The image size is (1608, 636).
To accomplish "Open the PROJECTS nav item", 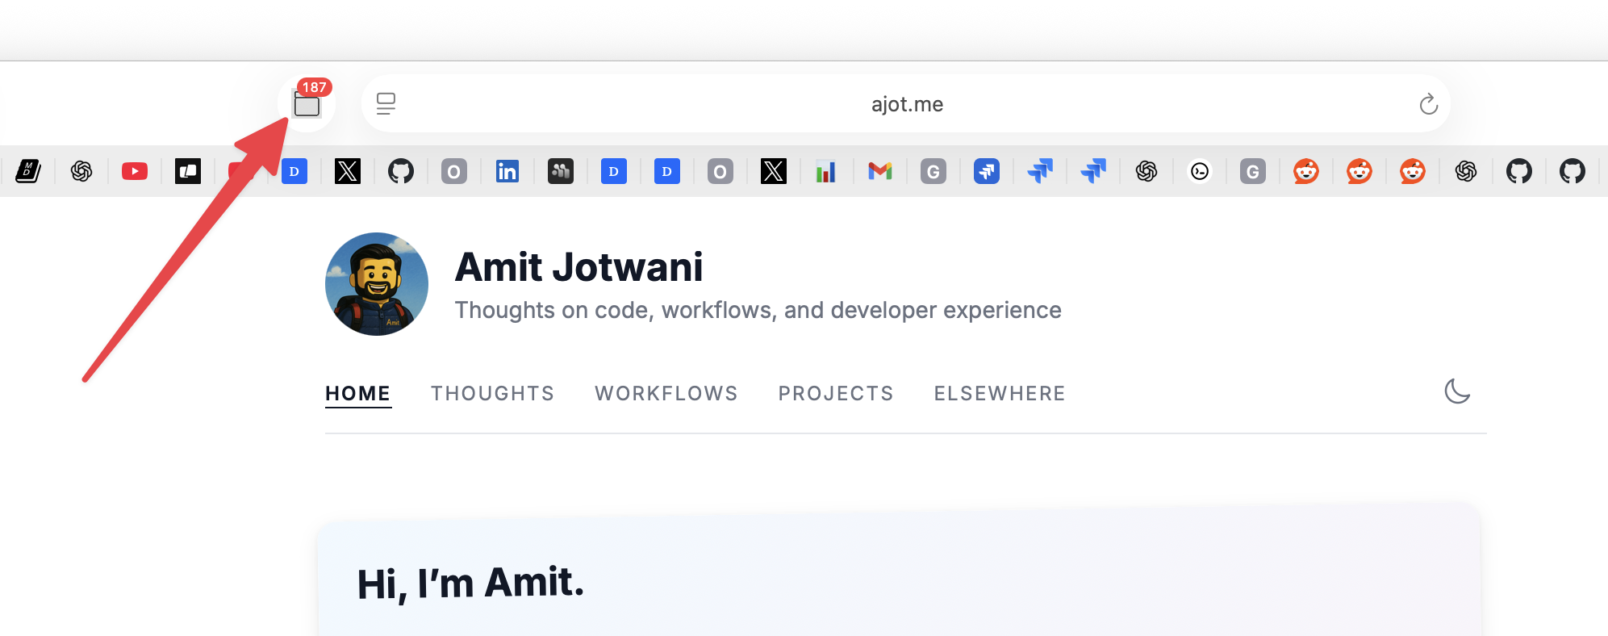I will coord(836,393).
